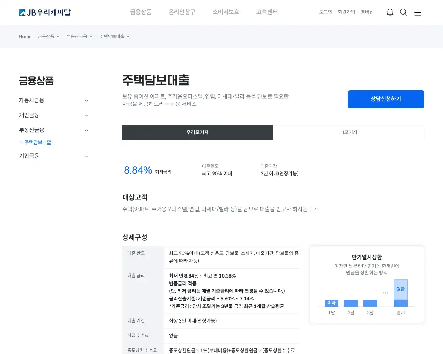Screen dimensions: 443x354
Task: Click the 금융상품 sidebar heading
Action: (x=36, y=81)
